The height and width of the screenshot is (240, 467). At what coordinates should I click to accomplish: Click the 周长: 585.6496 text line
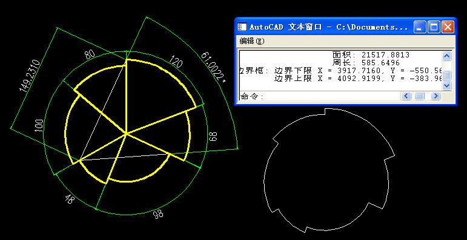[x=366, y=63]
